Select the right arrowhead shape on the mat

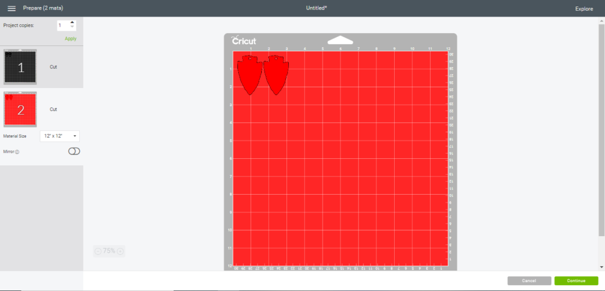276,75
